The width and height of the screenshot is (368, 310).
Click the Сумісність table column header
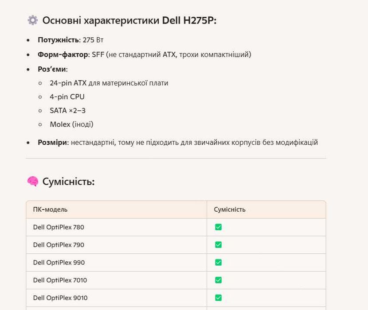pos(230,209)
